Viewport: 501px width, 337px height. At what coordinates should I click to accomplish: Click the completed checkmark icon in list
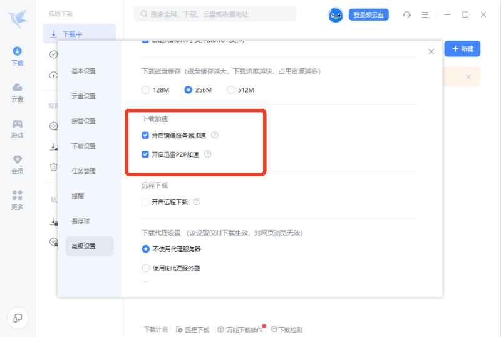tap(54, 54)
